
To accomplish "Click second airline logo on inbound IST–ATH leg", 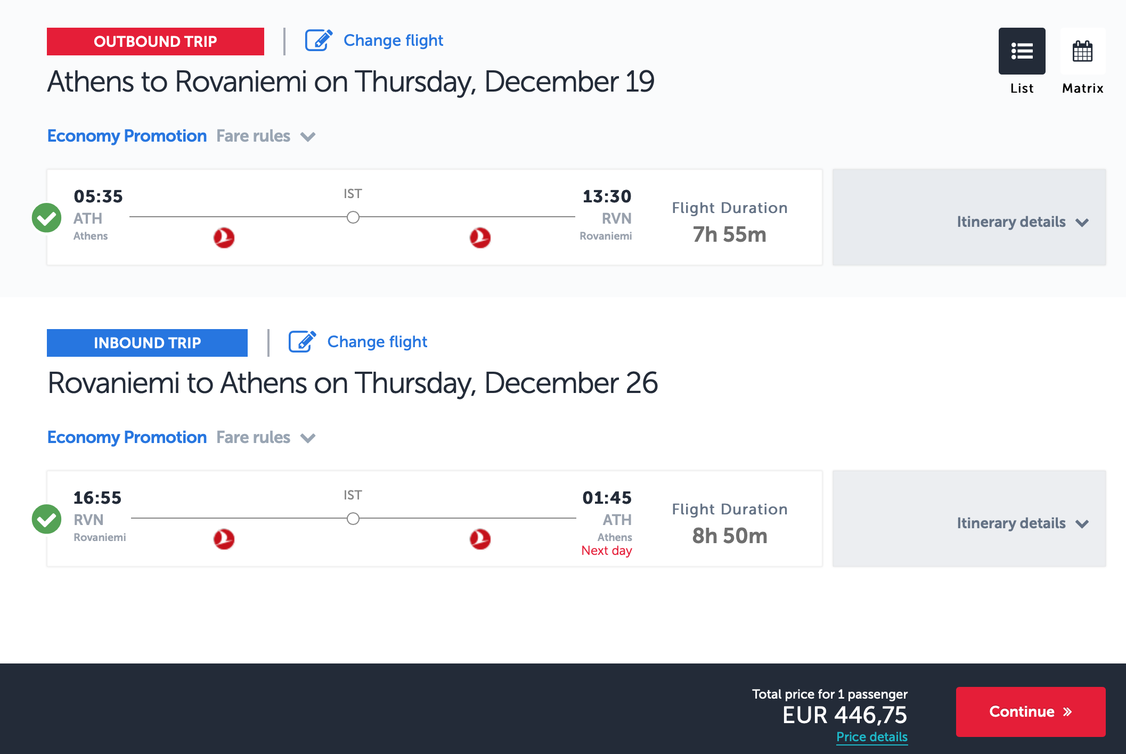I will (x=480, y=539).
